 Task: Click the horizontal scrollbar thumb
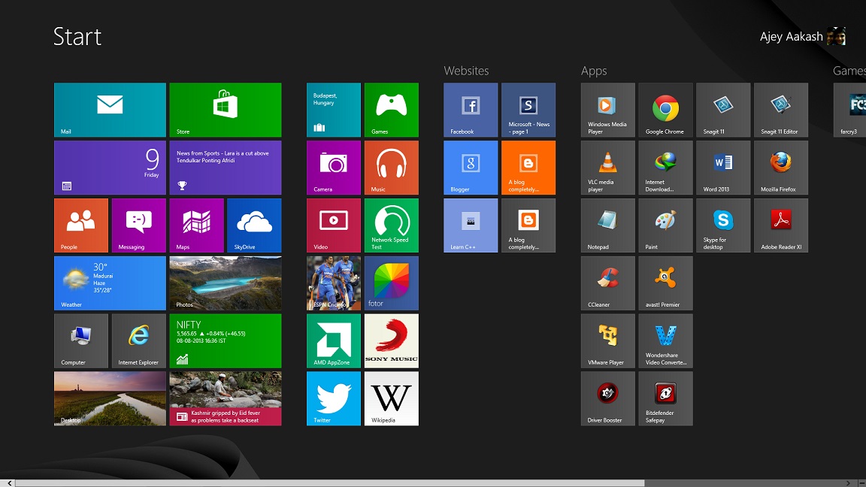(330, 483)
